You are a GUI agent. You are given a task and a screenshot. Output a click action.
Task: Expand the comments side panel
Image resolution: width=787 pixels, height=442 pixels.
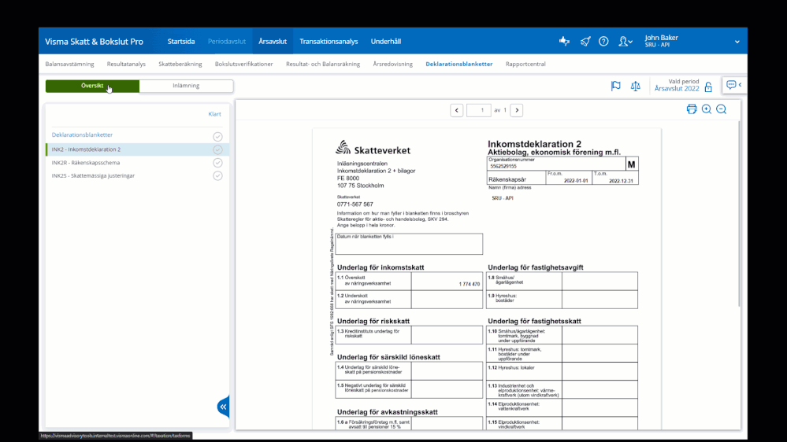pyautogui.click(x=733, y=85)
